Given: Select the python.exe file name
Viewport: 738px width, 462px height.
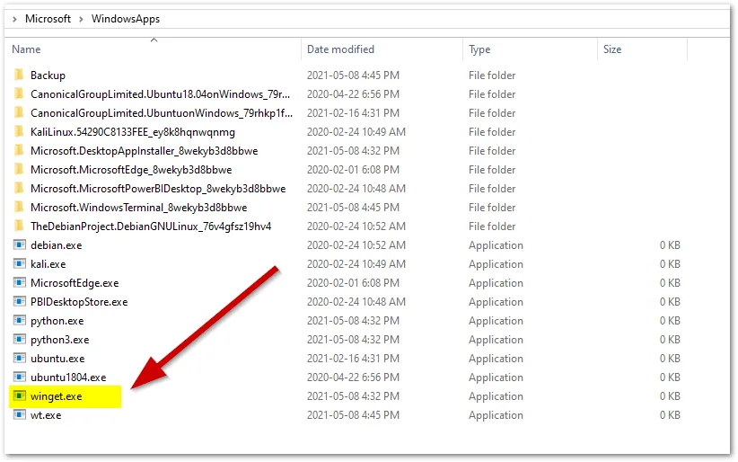Looking at the screenshot, I should [57, 321].
